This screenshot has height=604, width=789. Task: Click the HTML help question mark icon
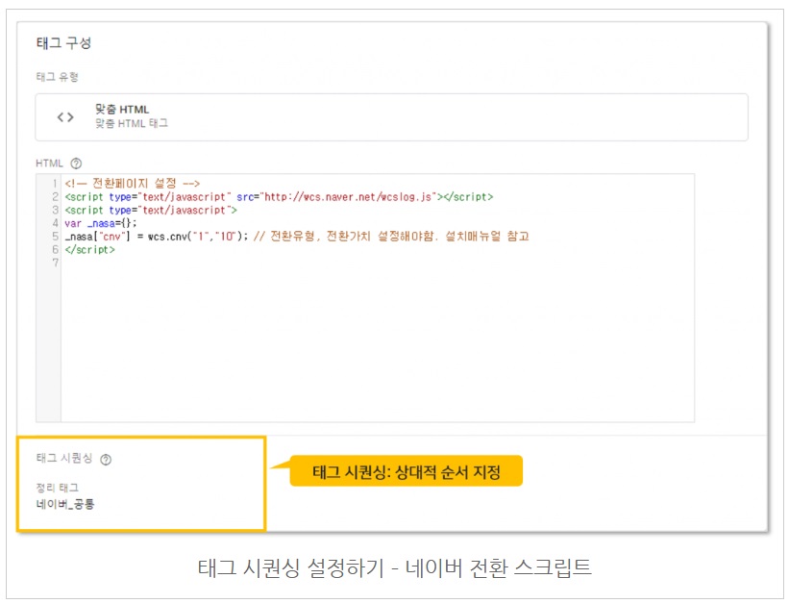coord(76,164)
